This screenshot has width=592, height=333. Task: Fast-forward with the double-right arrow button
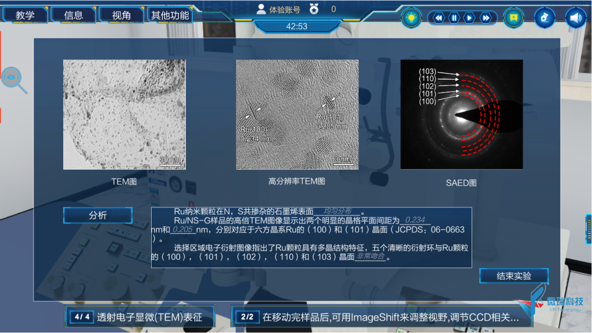(486, 18)
